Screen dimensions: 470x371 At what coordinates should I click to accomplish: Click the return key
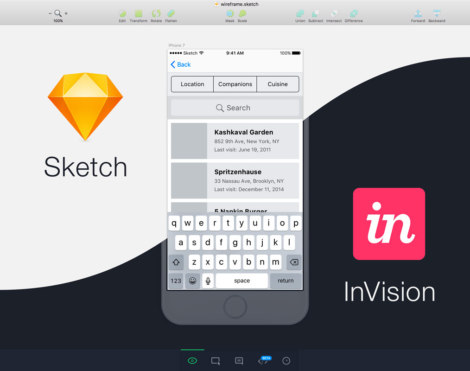pos(286,281)
